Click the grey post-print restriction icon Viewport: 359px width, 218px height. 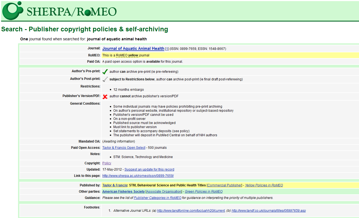click(105, 79)
